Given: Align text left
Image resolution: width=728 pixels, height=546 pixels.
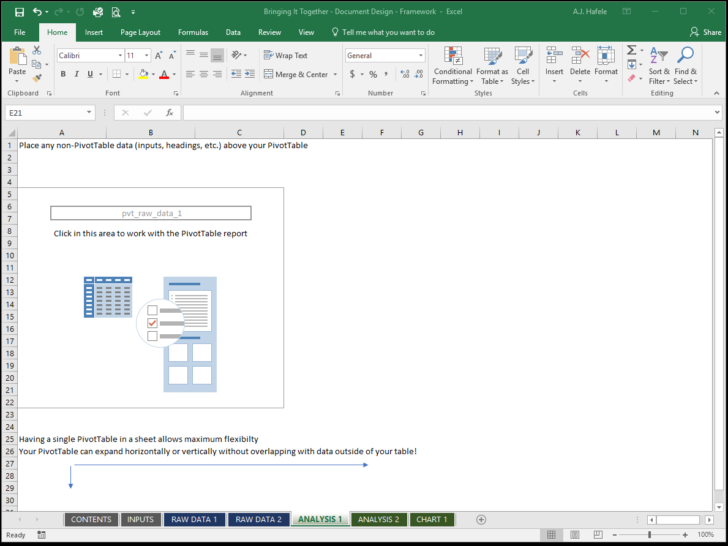Looking at the screenshot, I should (x=190, y=74).
